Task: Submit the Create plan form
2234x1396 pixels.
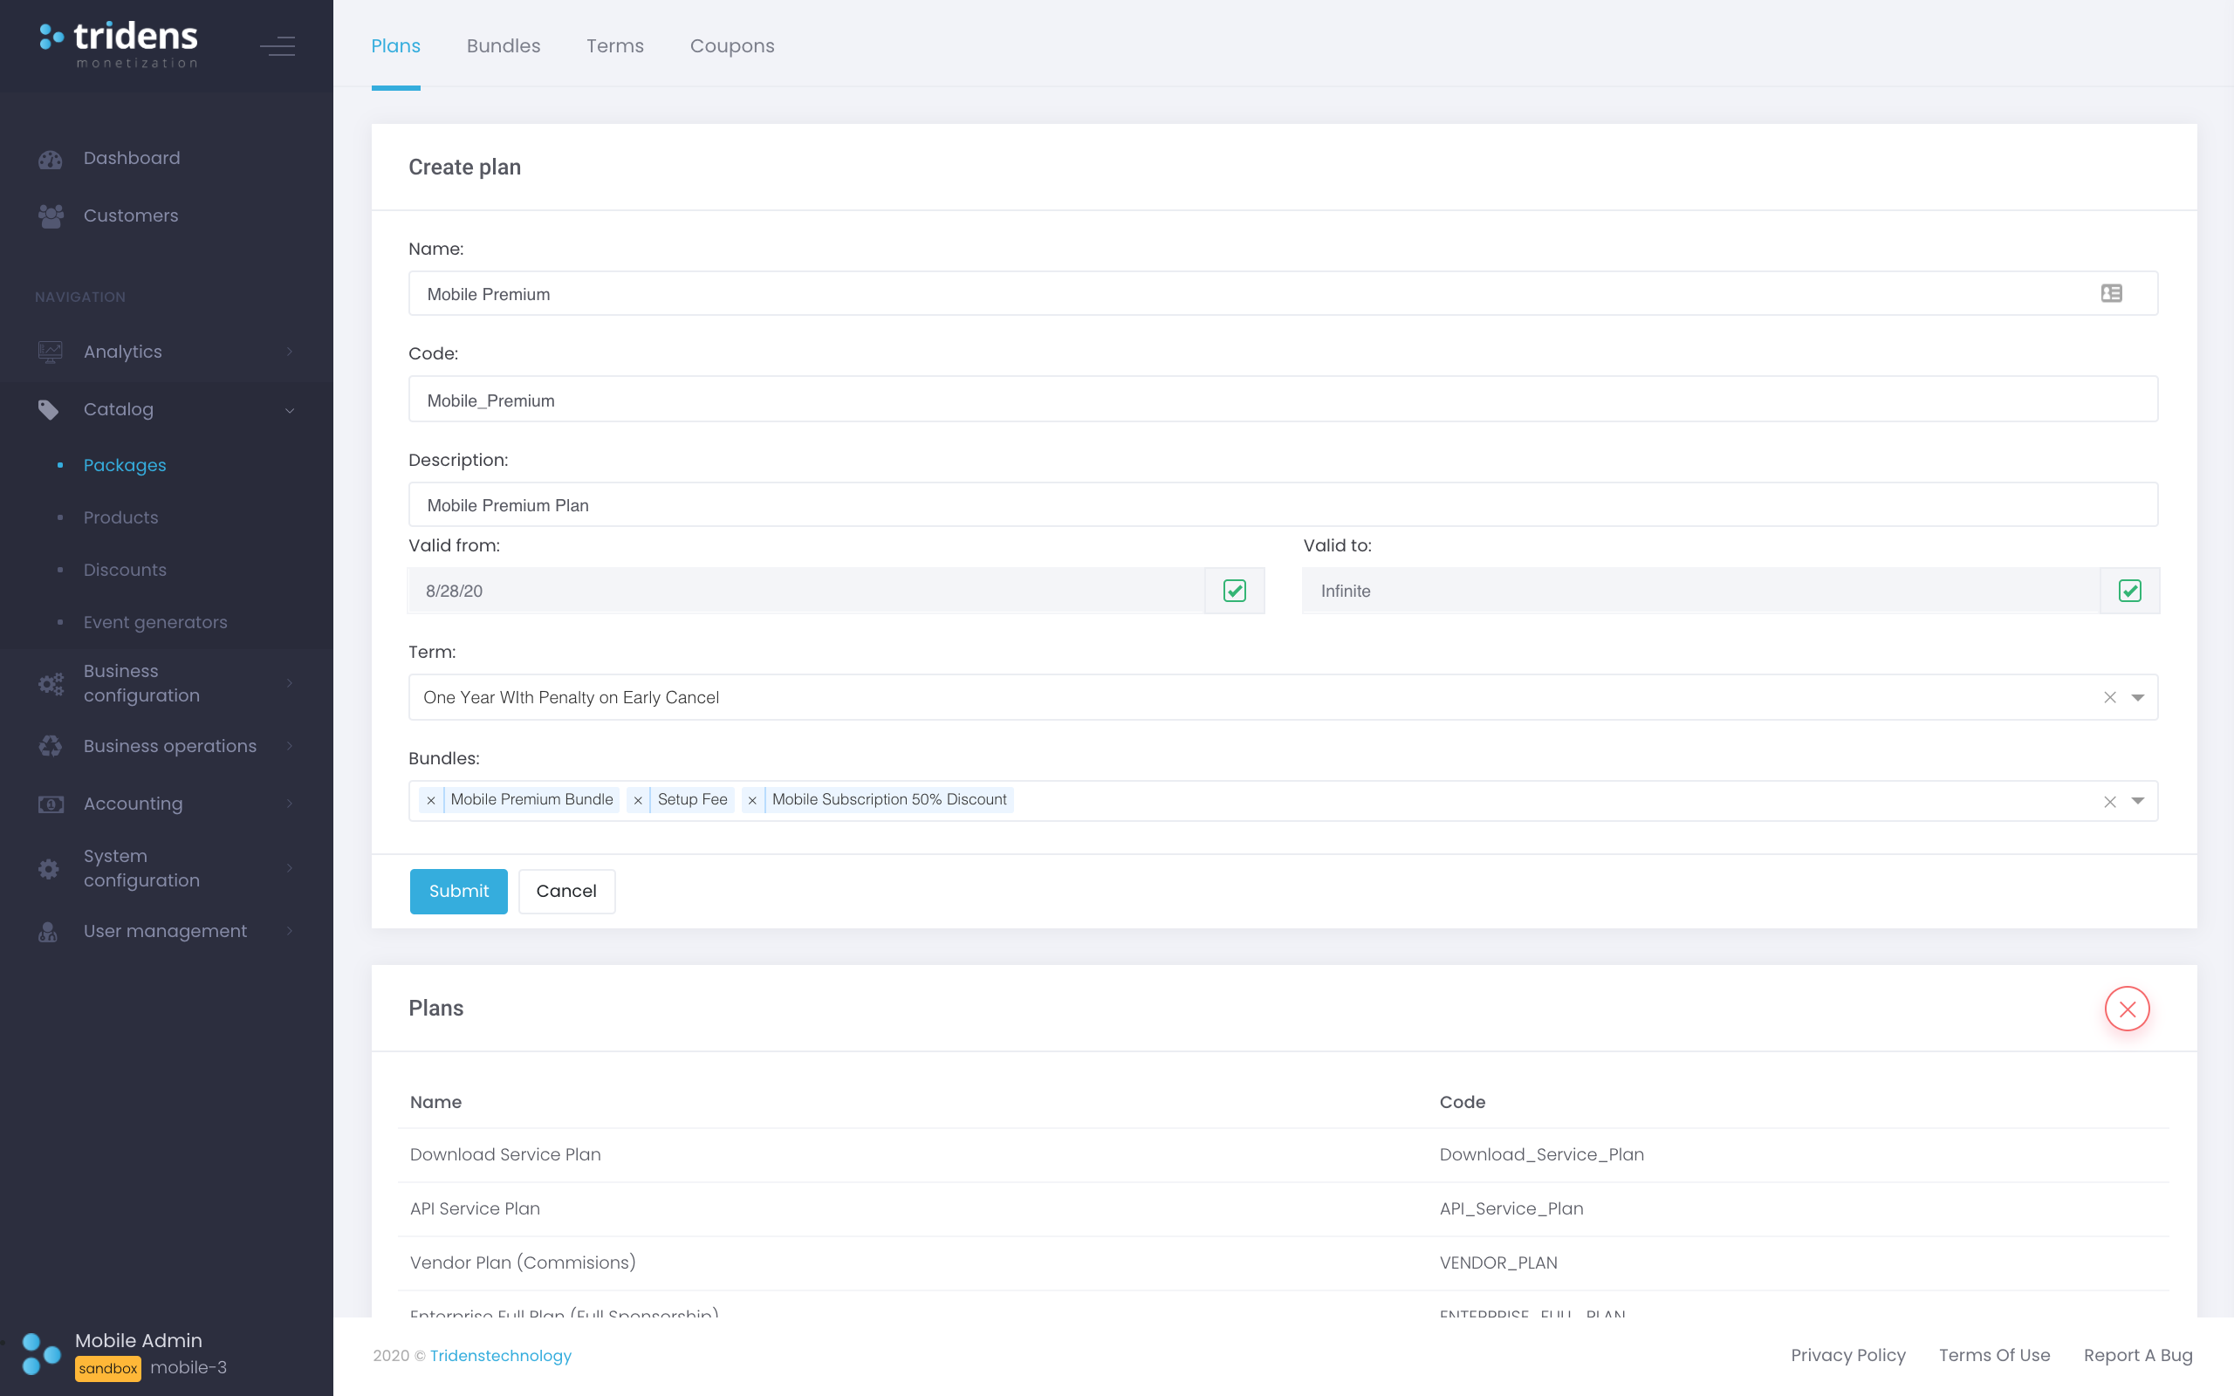Action: point(459,891)
